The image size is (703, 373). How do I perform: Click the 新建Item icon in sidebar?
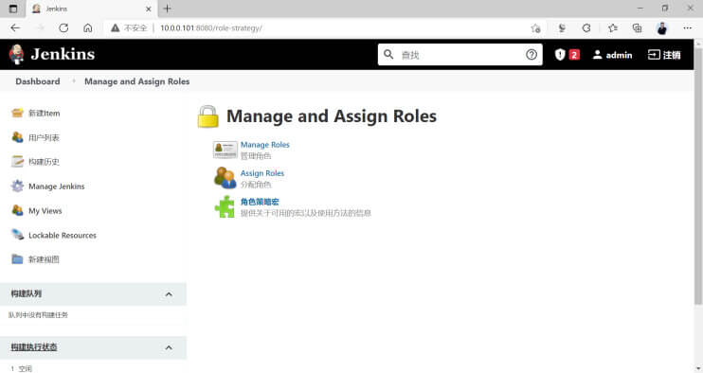pyautogui.click(x=17, y=113)
